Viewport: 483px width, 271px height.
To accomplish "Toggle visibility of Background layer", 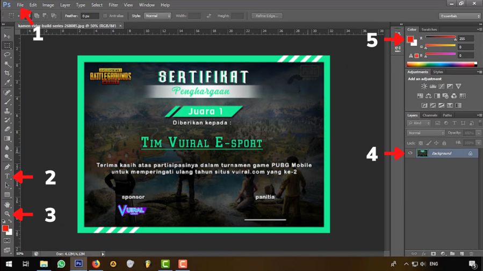I will (410, 153).
